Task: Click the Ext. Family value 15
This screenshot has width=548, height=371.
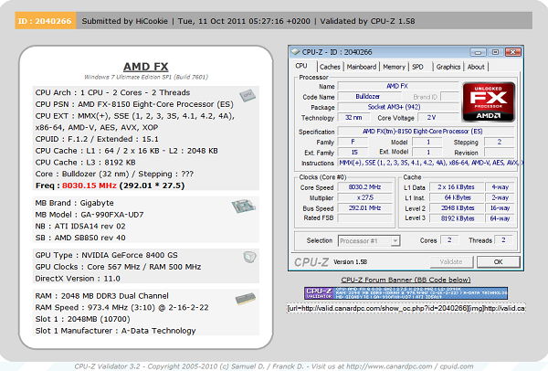Action: pyautogui.click(x=354, y=152)
